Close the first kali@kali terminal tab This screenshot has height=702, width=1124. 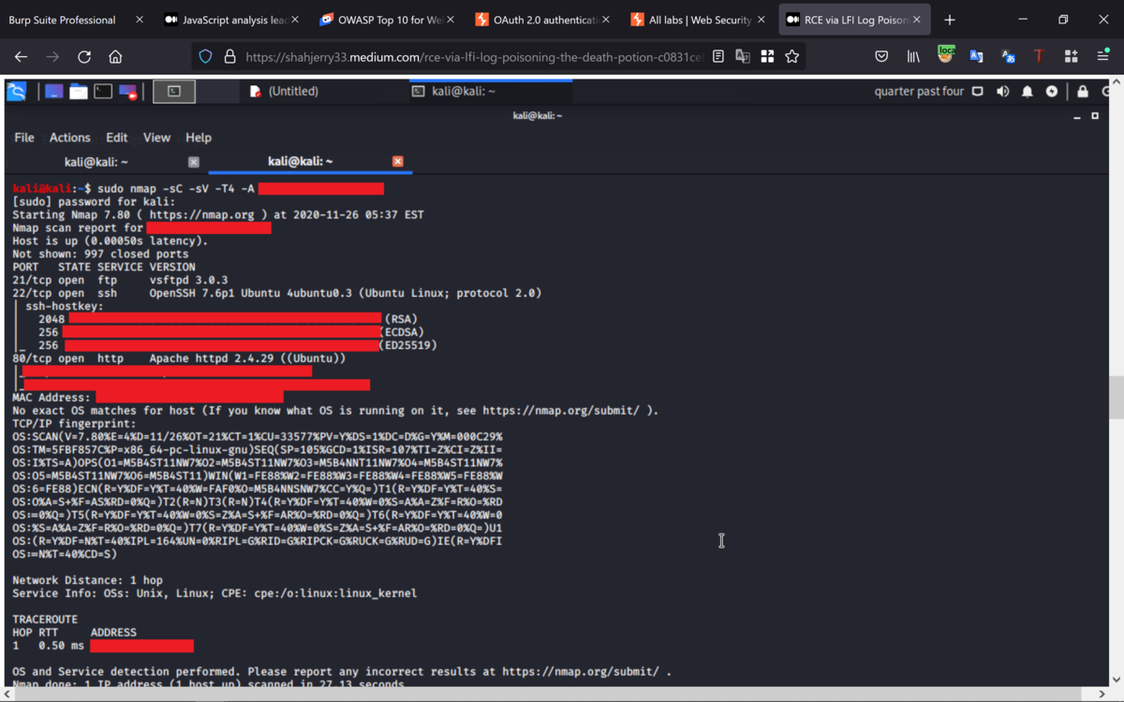pyautogui.click(x=194, y=162)
